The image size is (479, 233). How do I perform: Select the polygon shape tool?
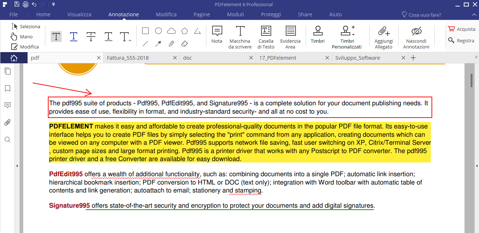pyautogui.click(x=185, y=31)
